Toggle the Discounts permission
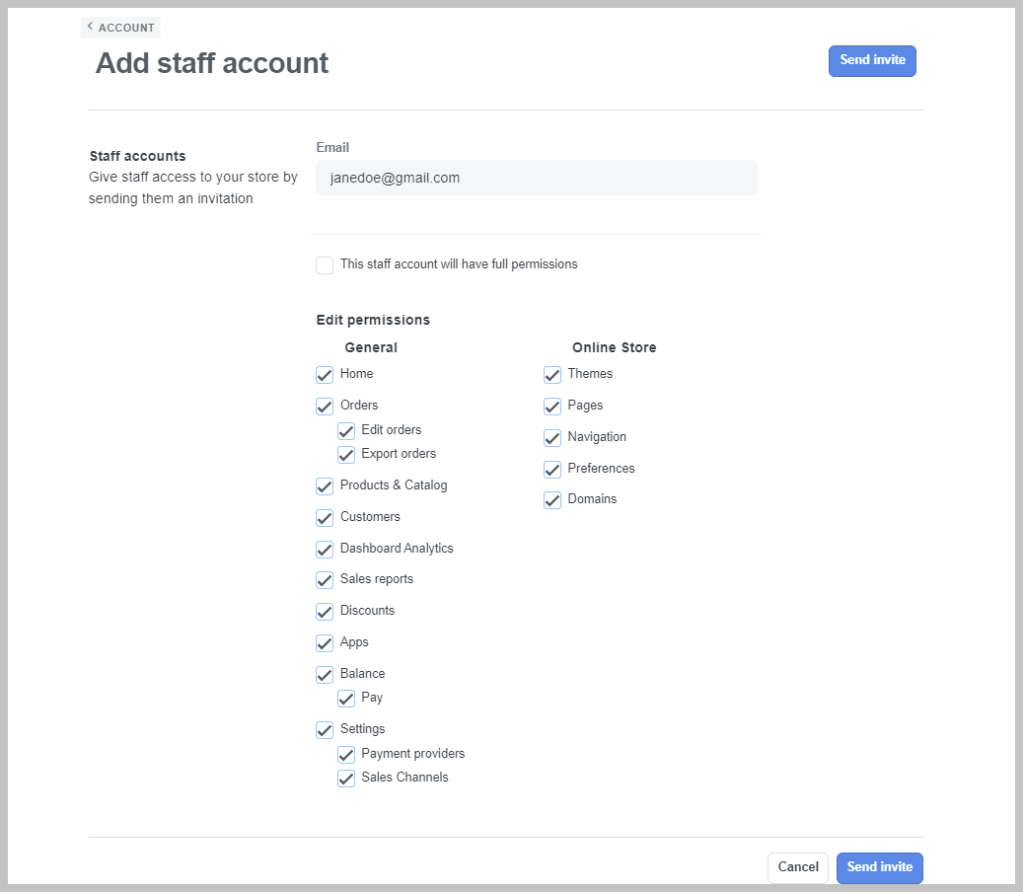Viewport: 1023px width, 892px height. [x=325, y=612]
